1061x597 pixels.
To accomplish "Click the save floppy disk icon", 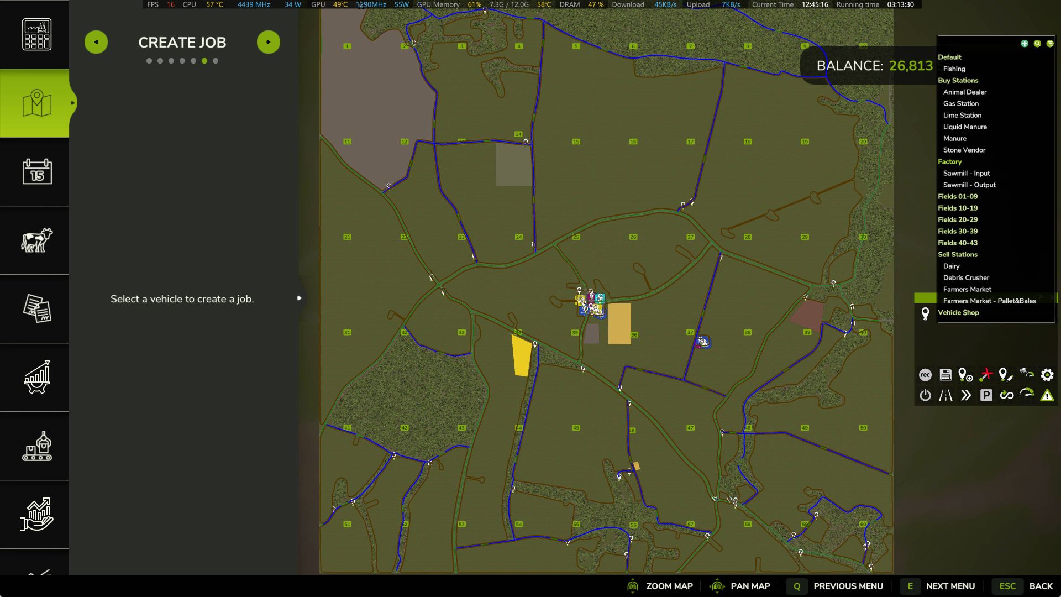I will point(946,375).
